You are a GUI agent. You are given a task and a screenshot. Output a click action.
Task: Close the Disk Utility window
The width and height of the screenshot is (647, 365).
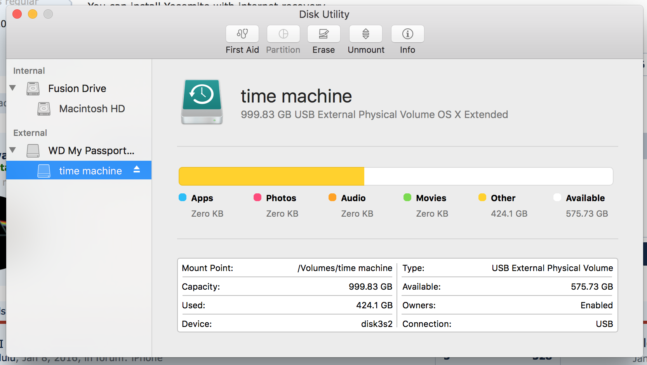17,14
